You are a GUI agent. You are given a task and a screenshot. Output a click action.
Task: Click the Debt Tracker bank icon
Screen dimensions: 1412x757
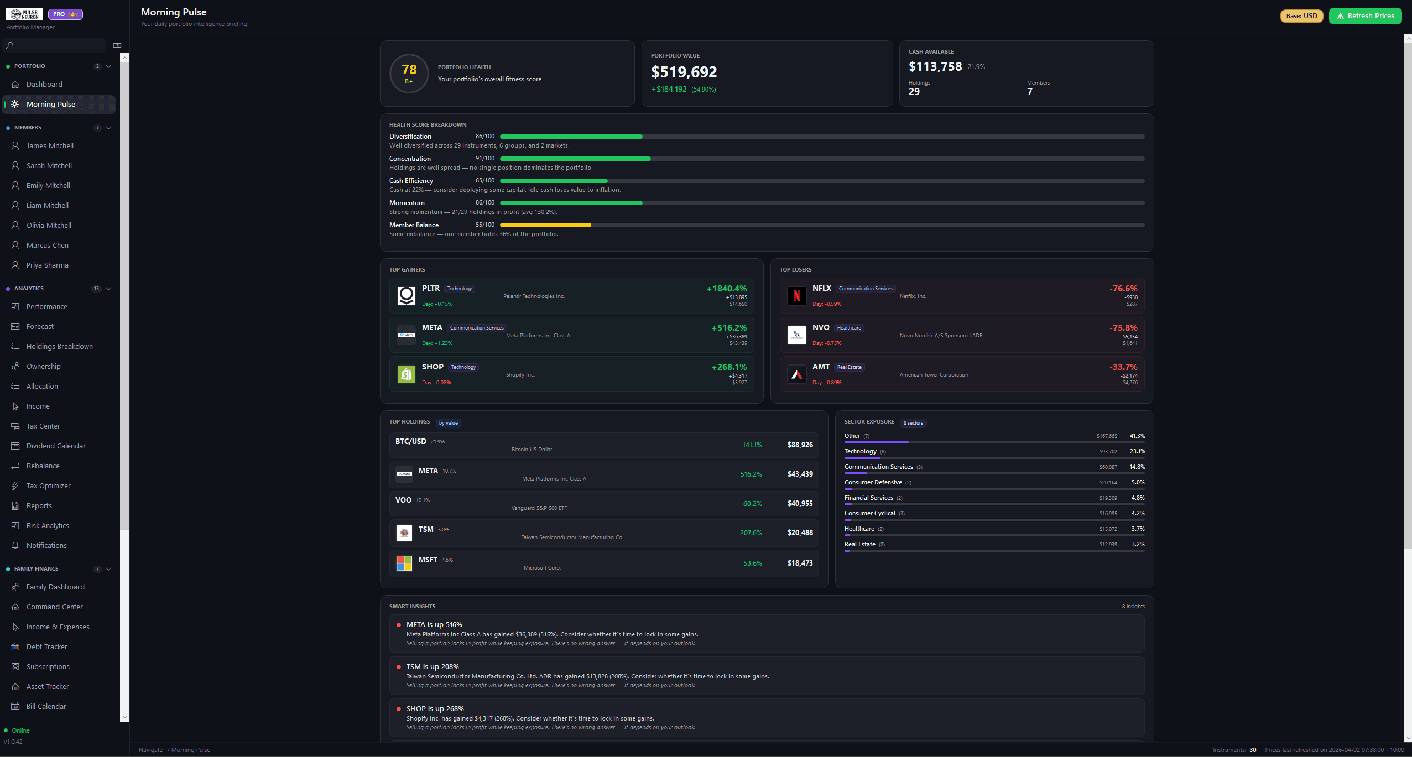click(15, 646)
